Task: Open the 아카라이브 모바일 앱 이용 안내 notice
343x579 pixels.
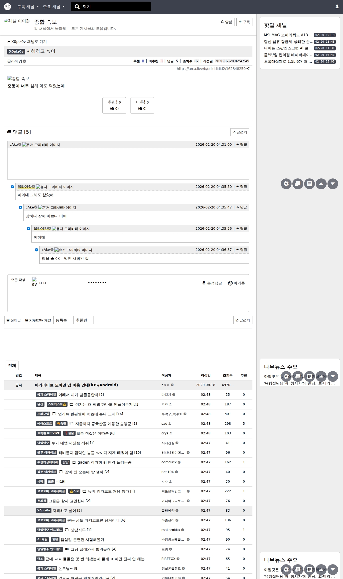Action: [76, 385]
